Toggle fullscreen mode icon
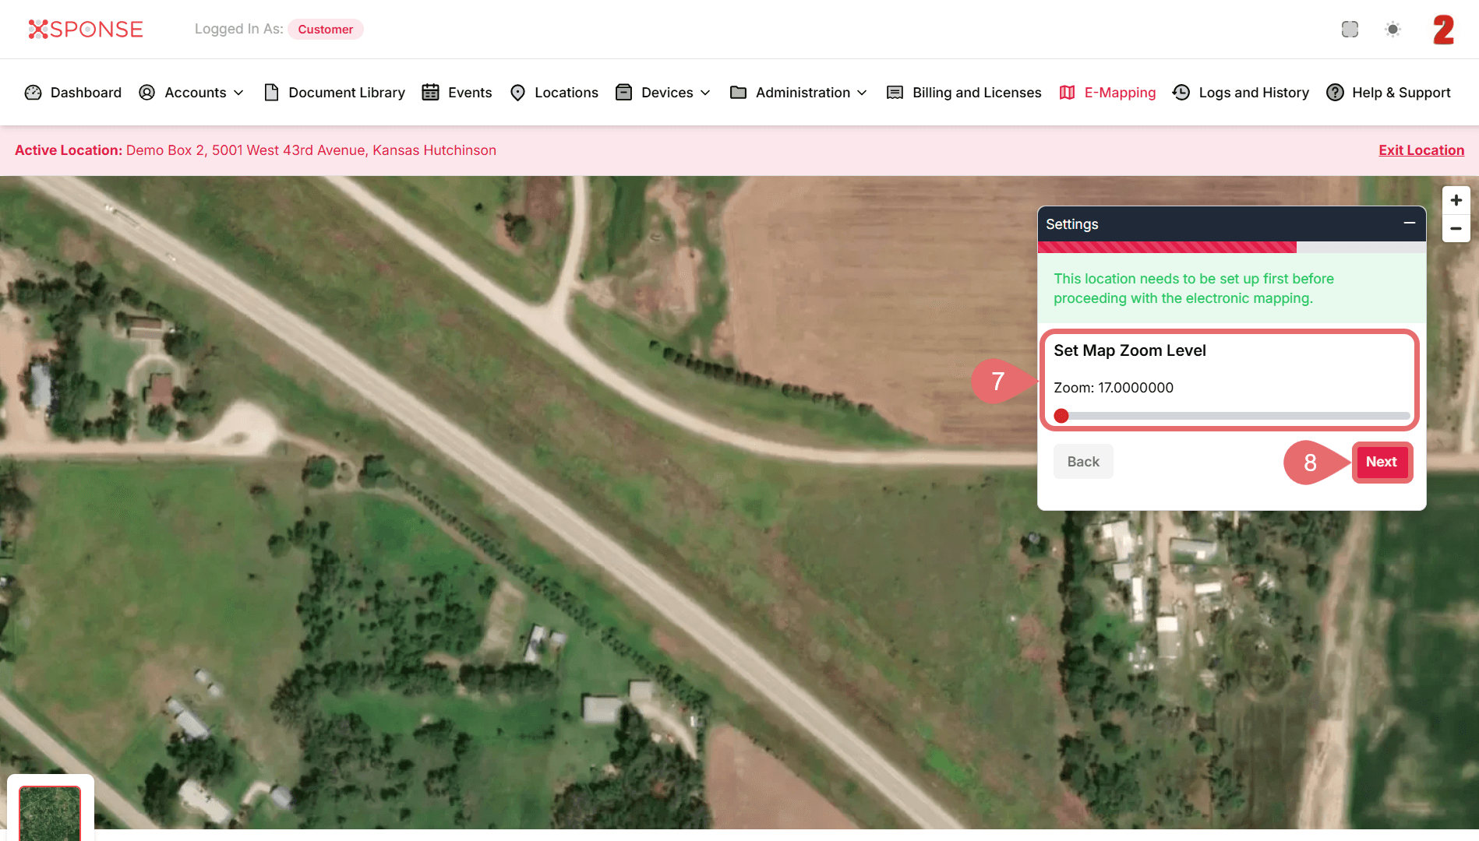The width and height of the screenshot is (1479, 841). 1350,29
